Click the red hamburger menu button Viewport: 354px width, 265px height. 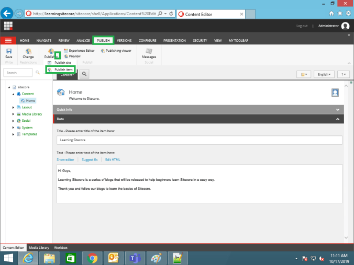[8, 40]
